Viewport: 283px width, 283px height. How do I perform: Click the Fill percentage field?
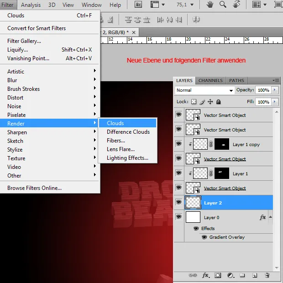coord(262,102)
